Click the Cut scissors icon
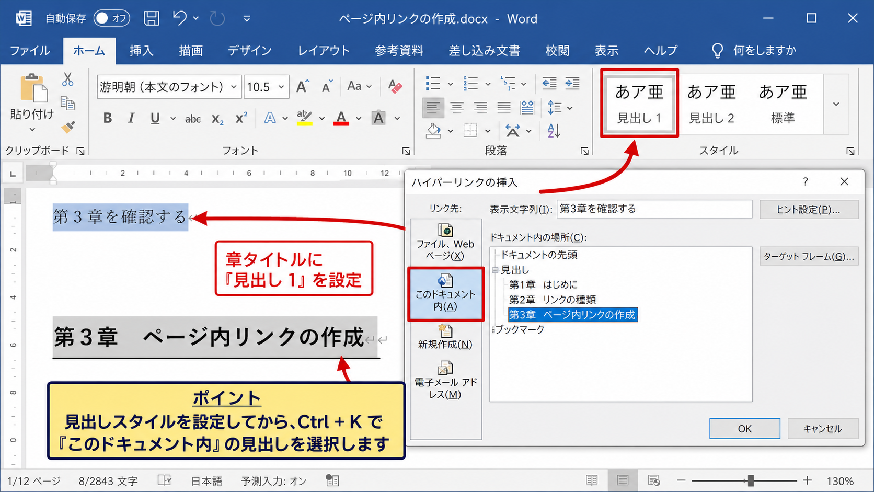Viewport: 874px width, 492px height. 68,79
